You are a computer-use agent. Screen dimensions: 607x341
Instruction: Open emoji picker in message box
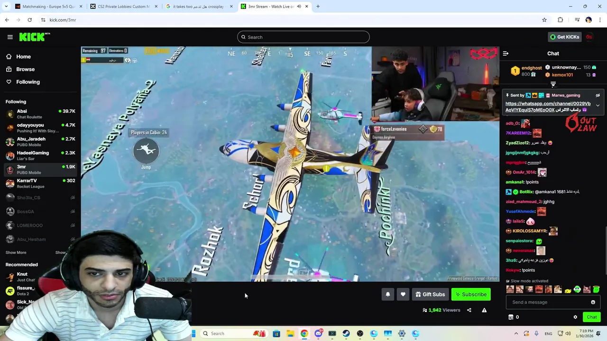tap(593, 302)
